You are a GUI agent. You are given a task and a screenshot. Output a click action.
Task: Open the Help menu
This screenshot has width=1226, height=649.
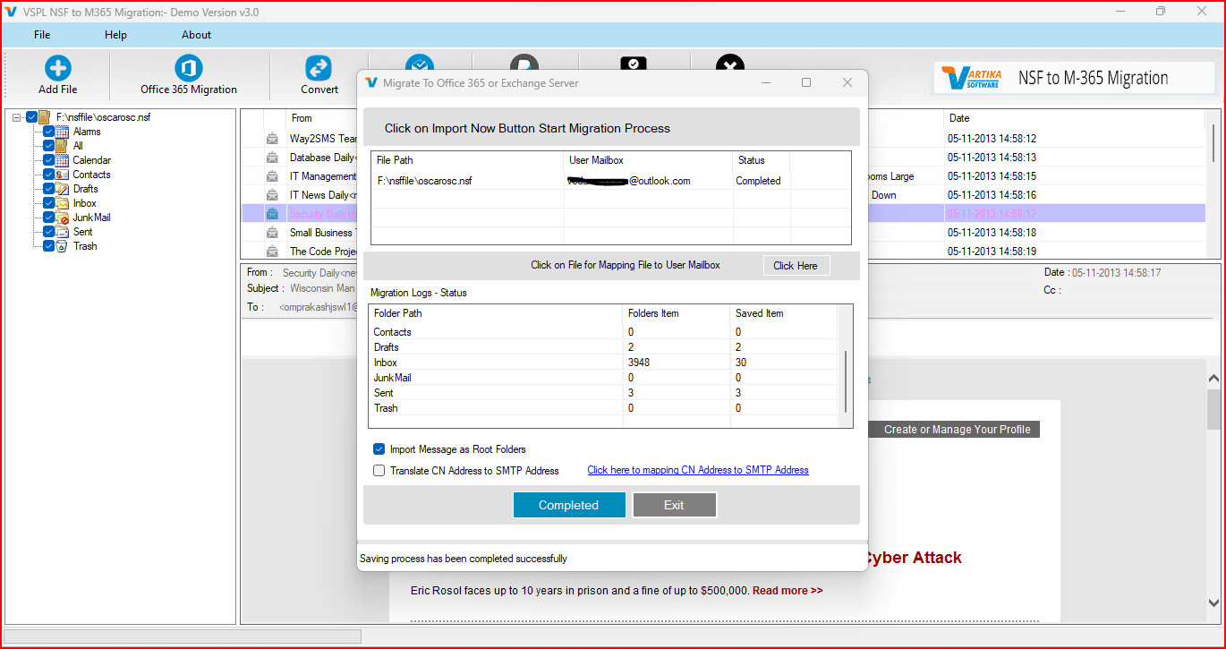coord(115,35)
